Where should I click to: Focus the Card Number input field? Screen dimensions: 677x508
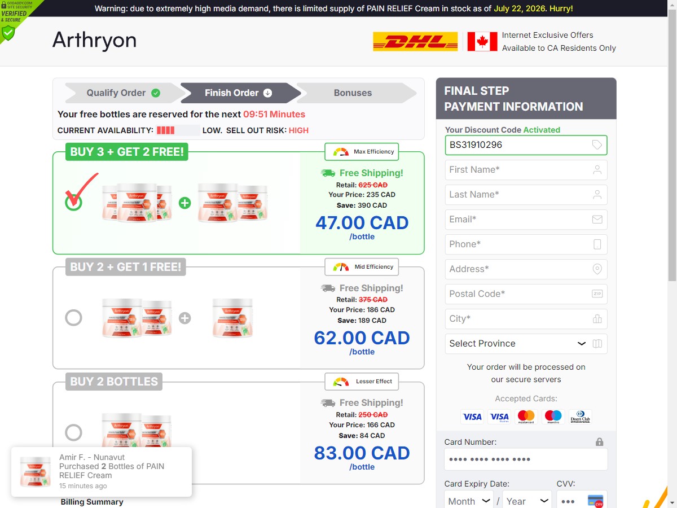pos(526,459)
